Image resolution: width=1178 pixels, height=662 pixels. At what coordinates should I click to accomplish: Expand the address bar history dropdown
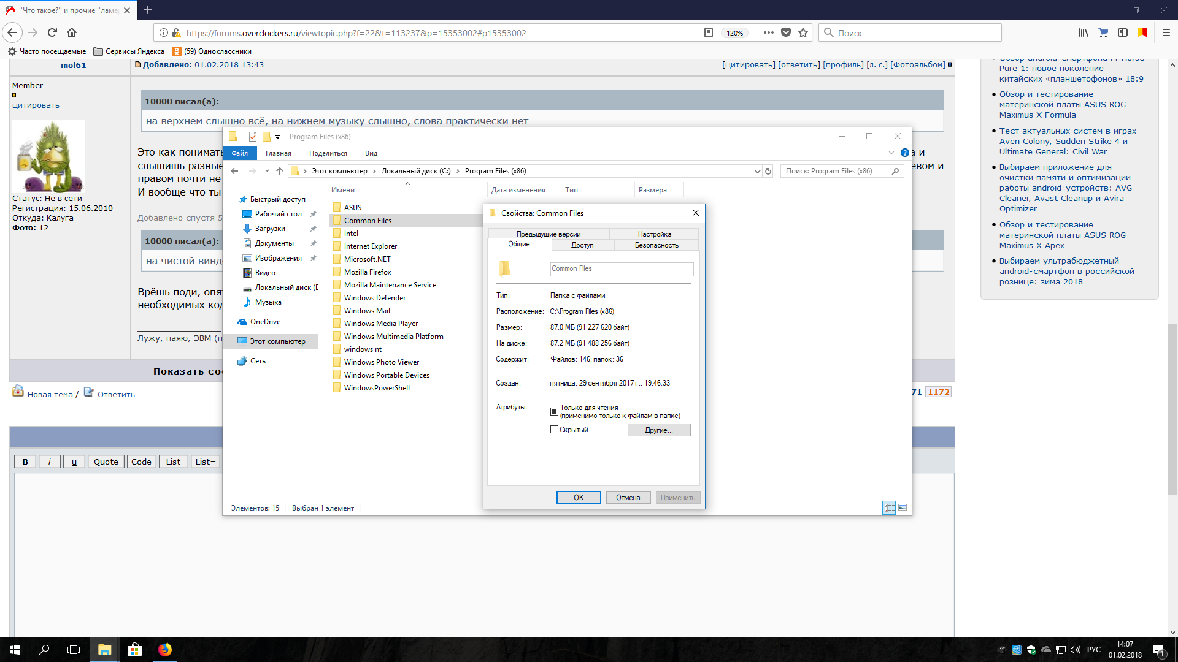pos(757,172)
